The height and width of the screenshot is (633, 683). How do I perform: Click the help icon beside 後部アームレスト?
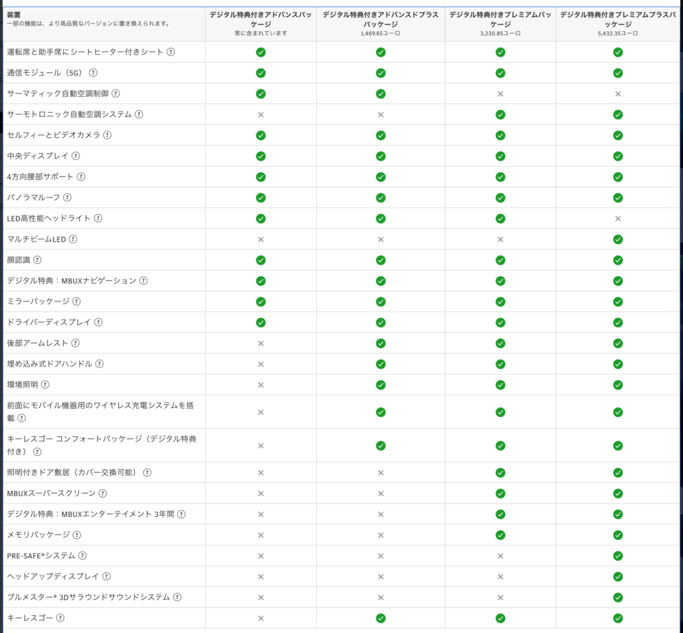75,343
